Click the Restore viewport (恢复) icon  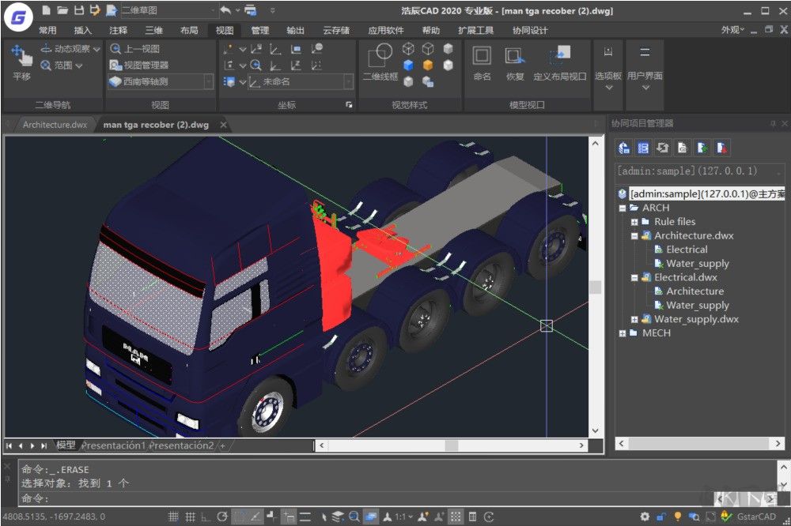point(515,62)
